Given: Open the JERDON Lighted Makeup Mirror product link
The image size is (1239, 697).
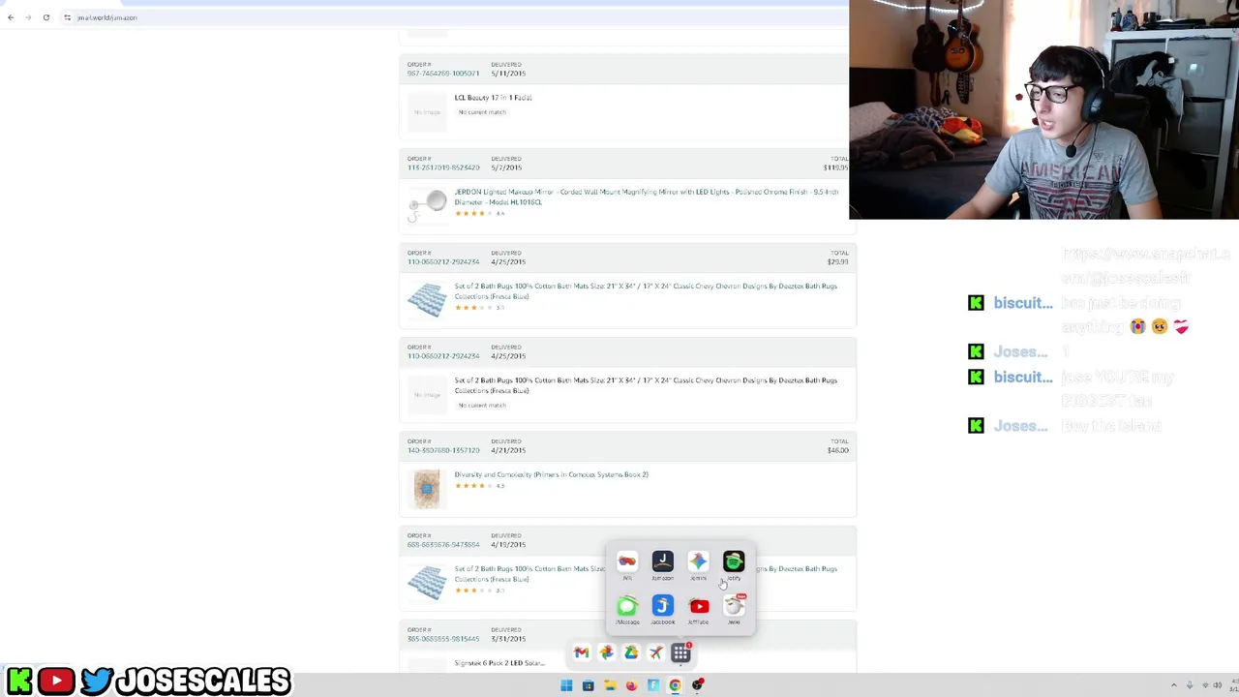Looking at the screenshot, I should (x=647, y=197).
